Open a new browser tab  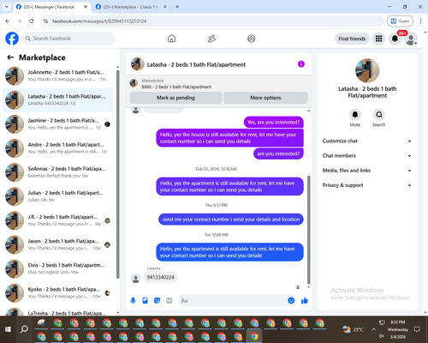[177, 7]
